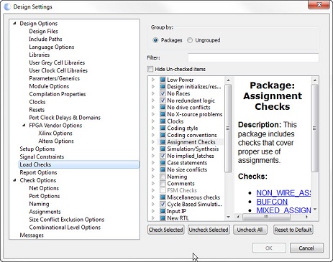Screen dimensions: 333x262
Task: Select Compilation Properties
Action: point(58,94)
